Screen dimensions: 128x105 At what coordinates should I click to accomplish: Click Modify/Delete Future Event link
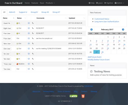pos(99,60)
